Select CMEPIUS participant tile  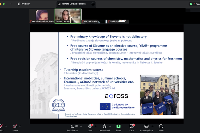118,21
